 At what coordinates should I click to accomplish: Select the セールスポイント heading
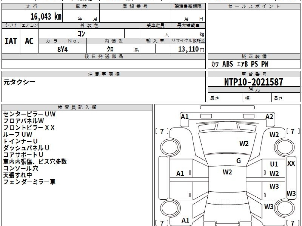pos(254,7)
